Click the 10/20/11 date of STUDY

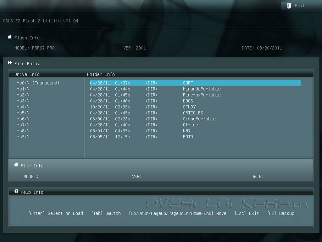(100, 107)
